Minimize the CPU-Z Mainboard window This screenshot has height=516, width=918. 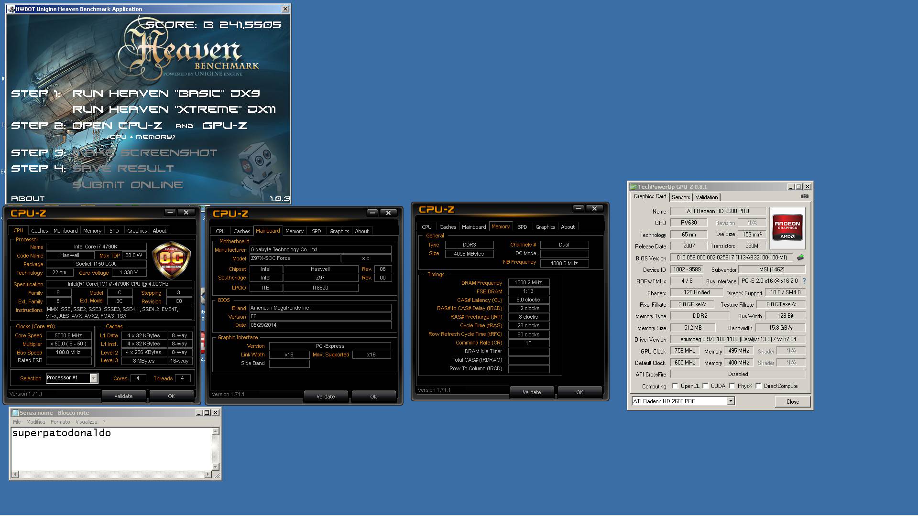click(372, 213)
